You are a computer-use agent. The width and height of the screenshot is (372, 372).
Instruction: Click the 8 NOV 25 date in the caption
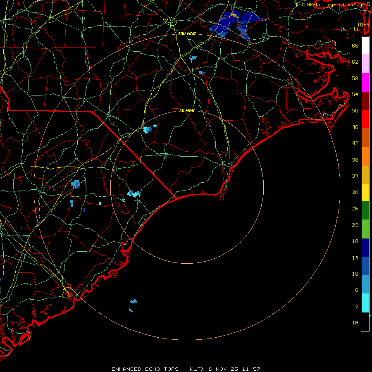click(224, 369)
